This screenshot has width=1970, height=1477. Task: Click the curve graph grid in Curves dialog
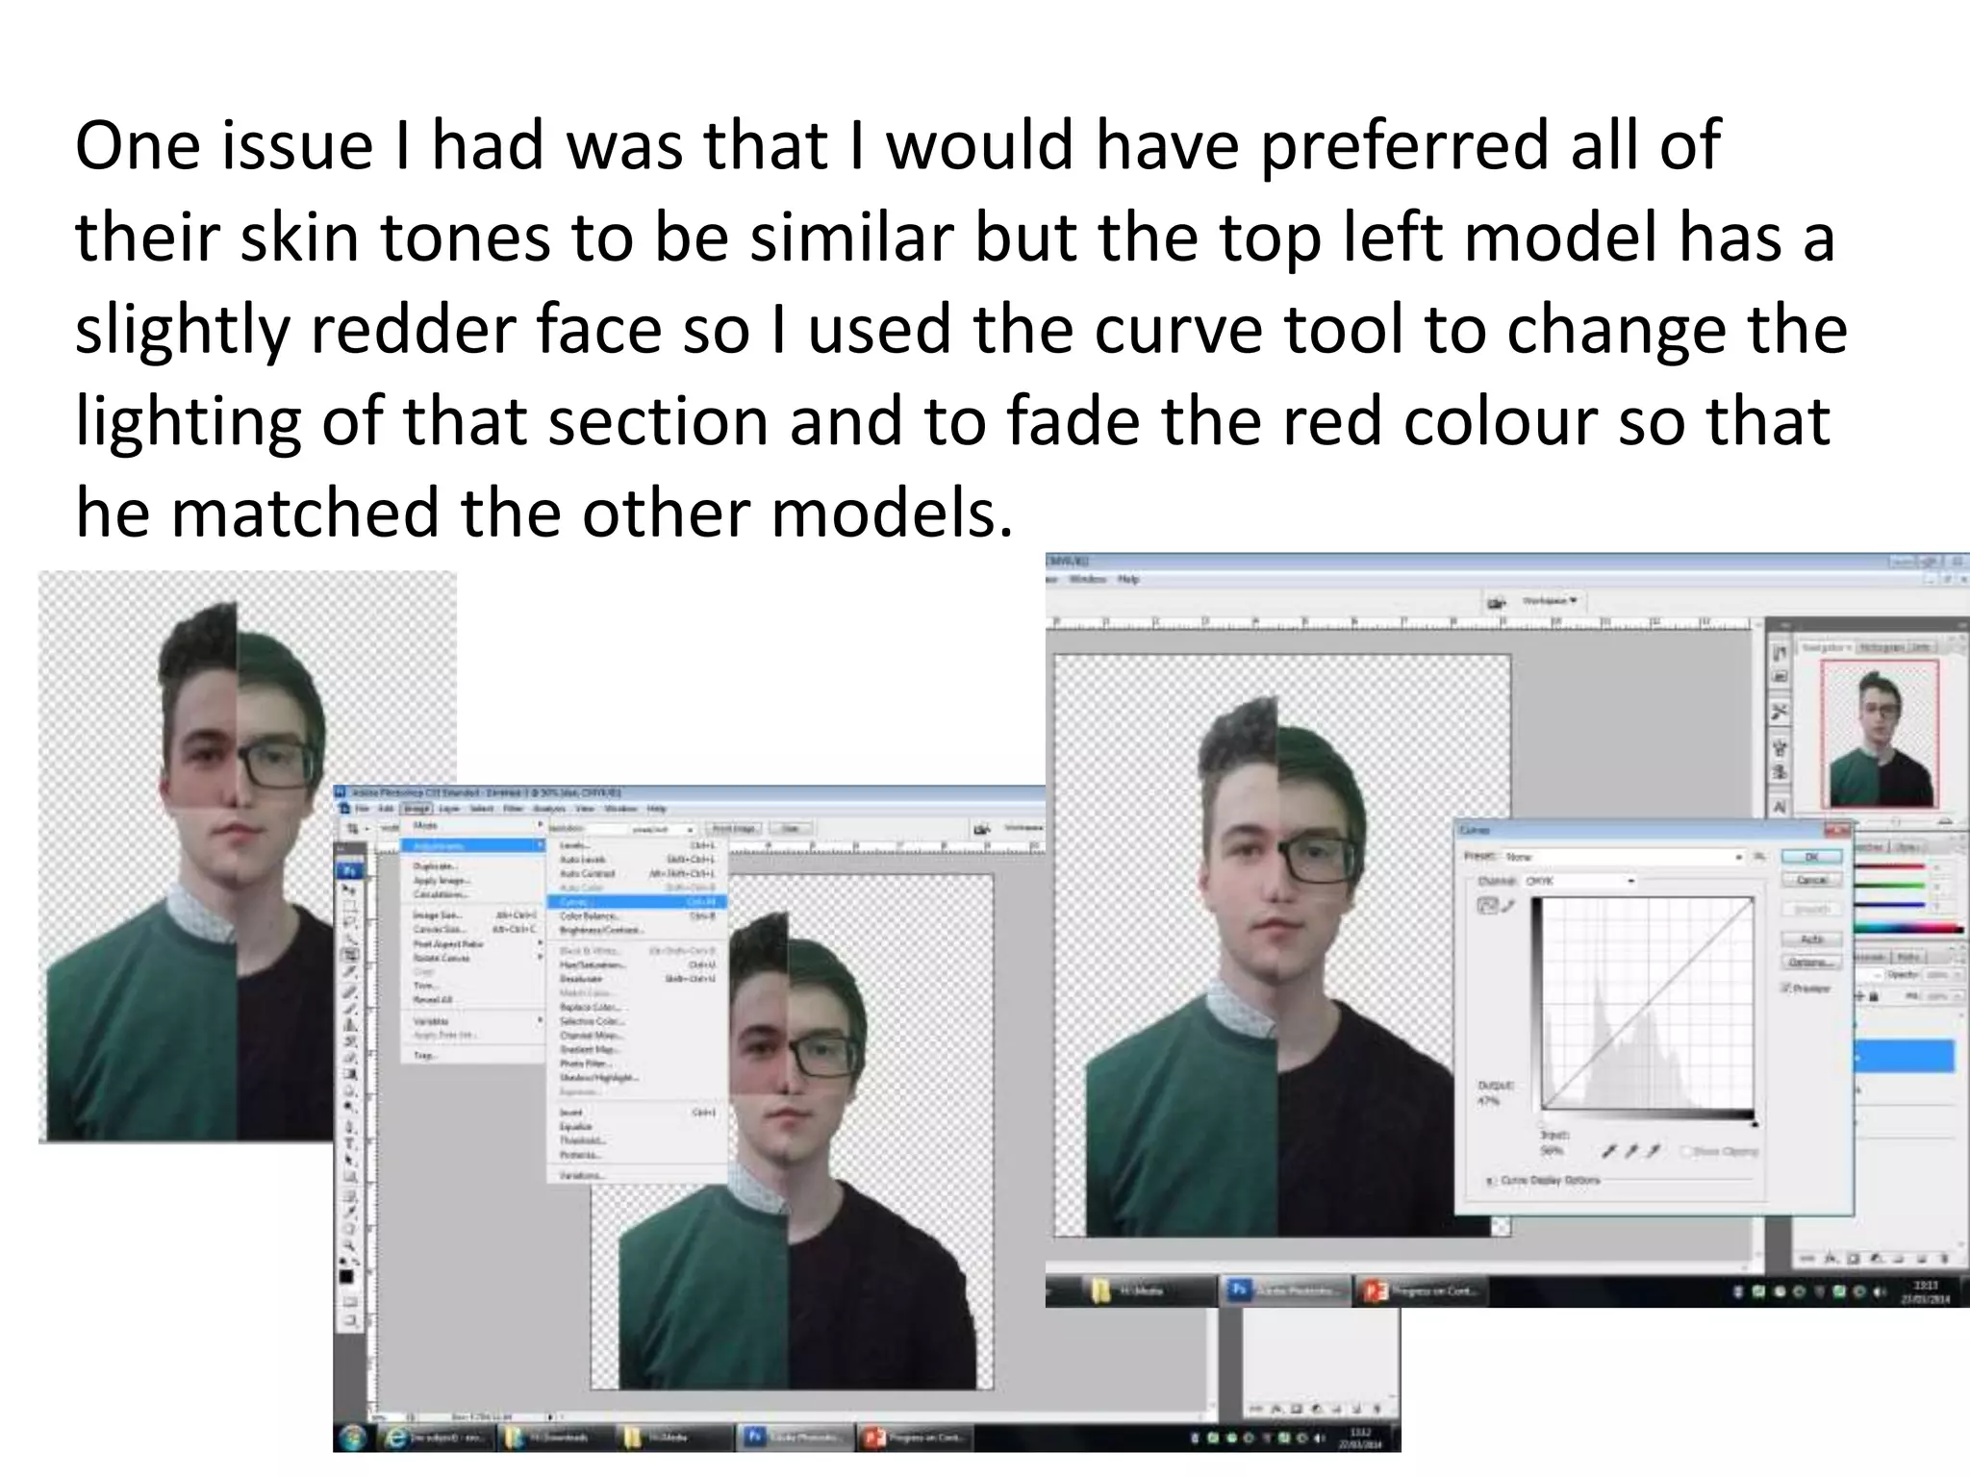(1646, 1003)
